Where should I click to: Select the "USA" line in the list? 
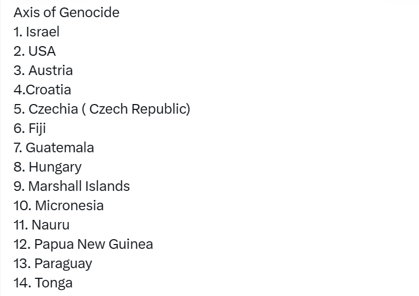pyautogui.click(x=42, y=51)
